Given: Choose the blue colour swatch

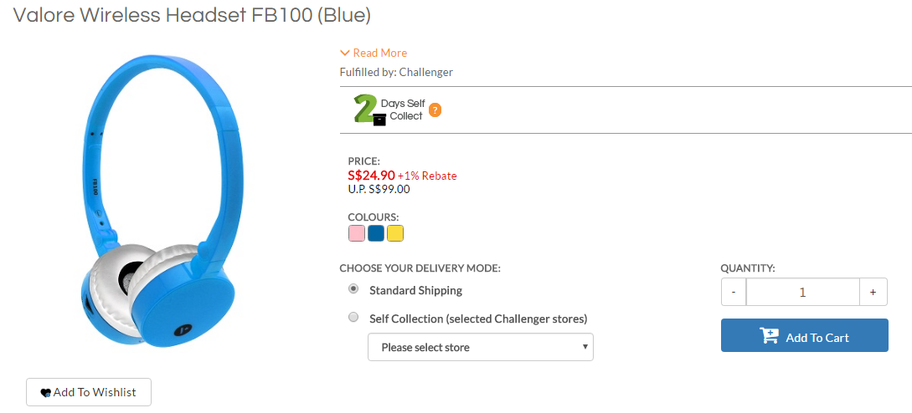Looking at the screenshot, I should point(376,233).
